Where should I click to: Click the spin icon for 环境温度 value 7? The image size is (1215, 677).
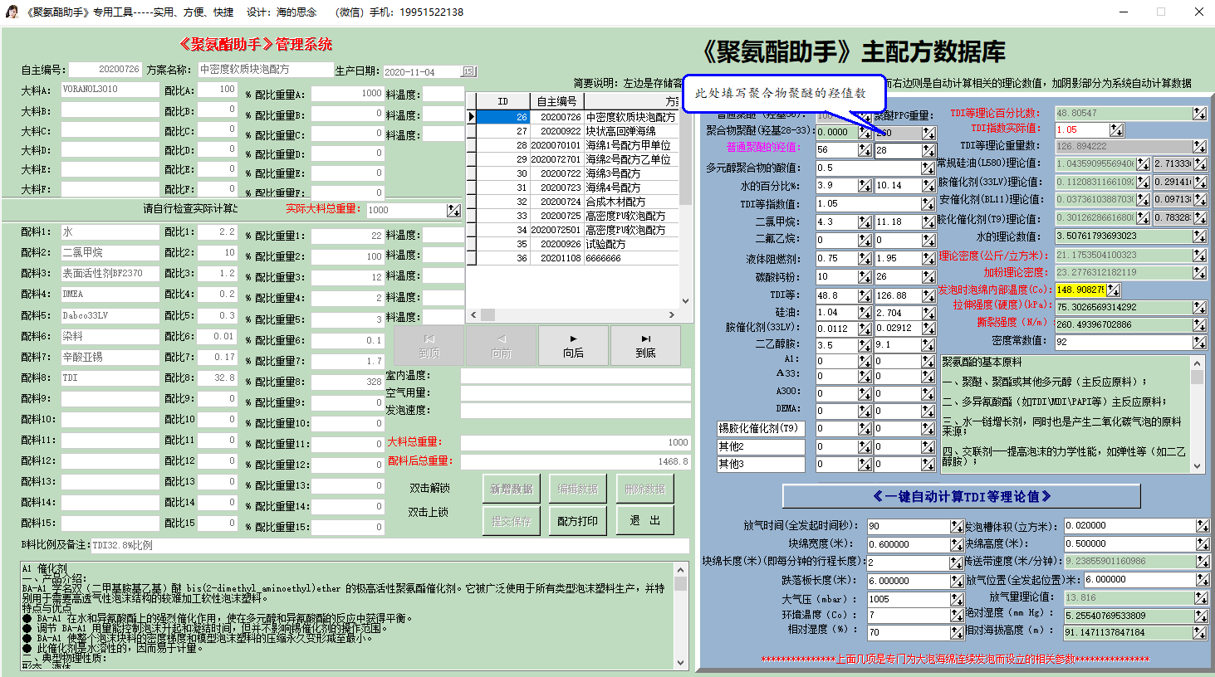pyautogui.click(x=957, y=616)
